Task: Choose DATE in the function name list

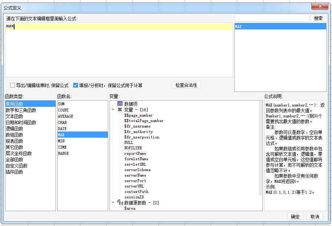Action: tap(83, 129)
